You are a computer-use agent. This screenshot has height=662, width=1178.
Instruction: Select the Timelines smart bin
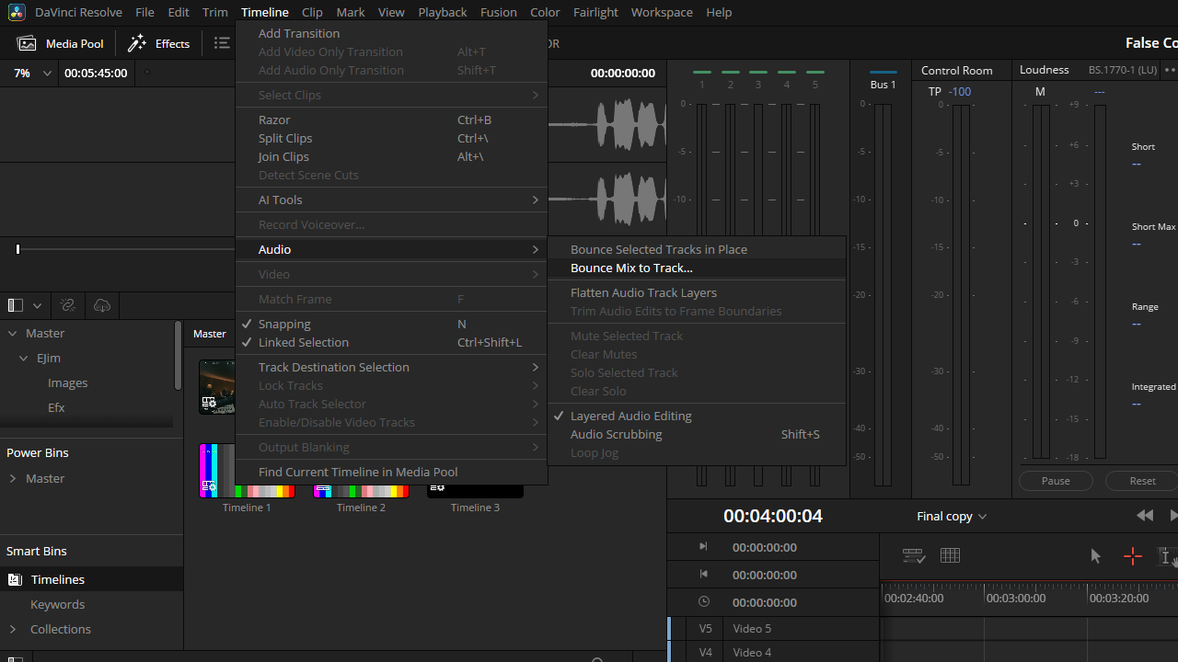coord(92,579)
